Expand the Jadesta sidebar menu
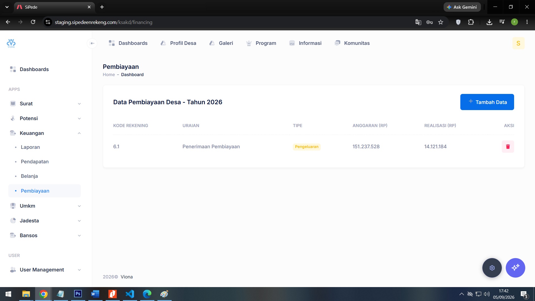The width and height of the screenshot is (535, 301). (x=45, y=221)
